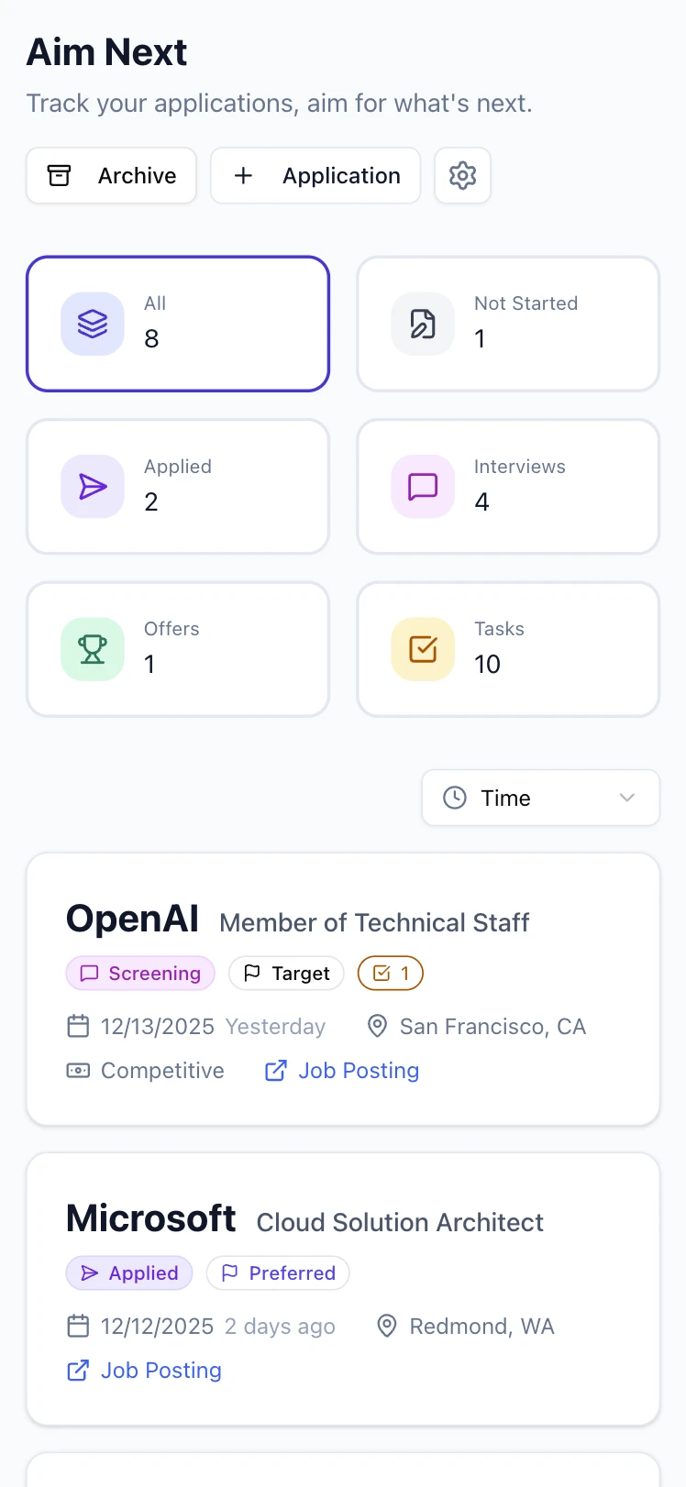Click the document edit icon in Not Started
The image size is (686, 1487).
(423, 324)
